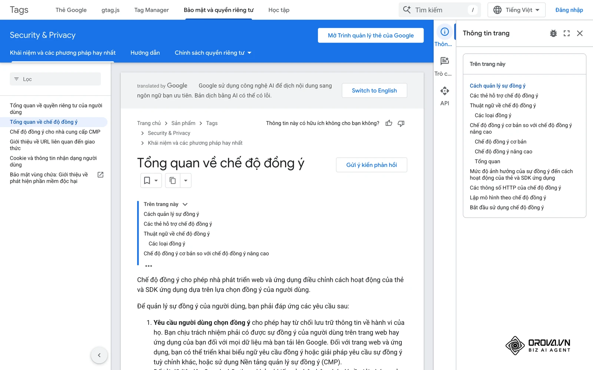The width and height of the screenshot is (593, 370).
Task: Open the copy page dropdown arrow
Action: (186, 181)
